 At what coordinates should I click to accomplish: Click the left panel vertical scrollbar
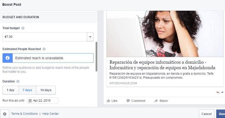96,57
